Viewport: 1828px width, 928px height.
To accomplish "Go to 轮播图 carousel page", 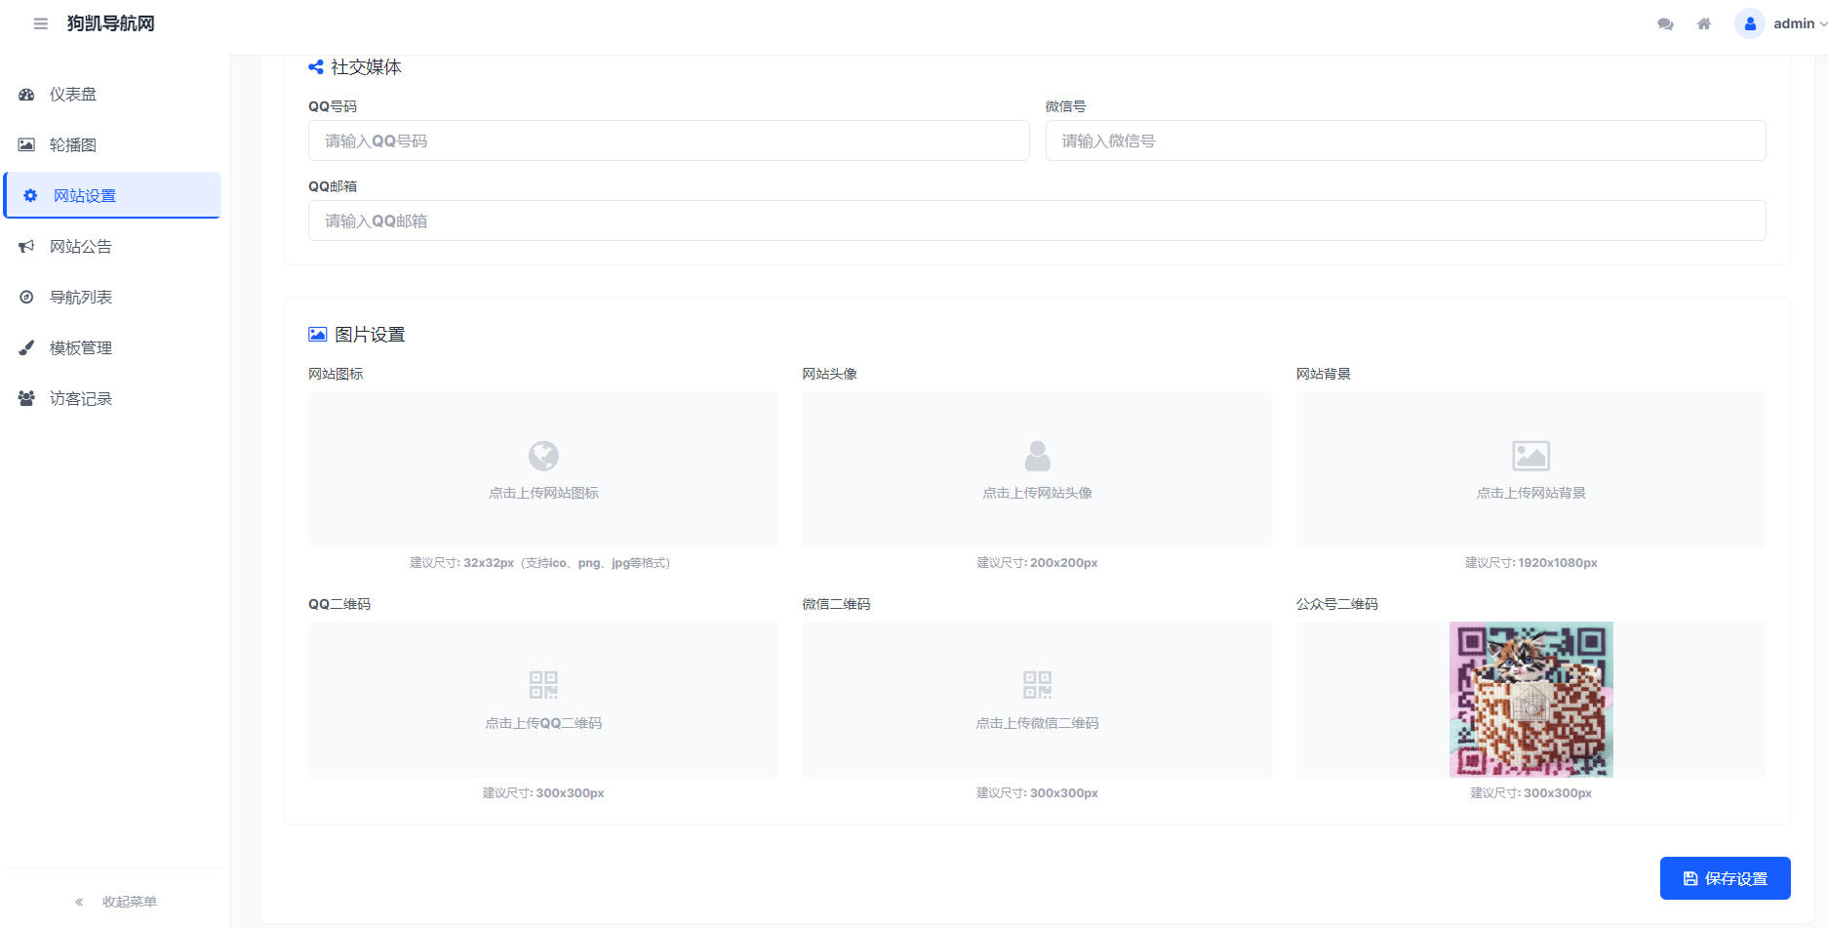I will coord(73,145).
